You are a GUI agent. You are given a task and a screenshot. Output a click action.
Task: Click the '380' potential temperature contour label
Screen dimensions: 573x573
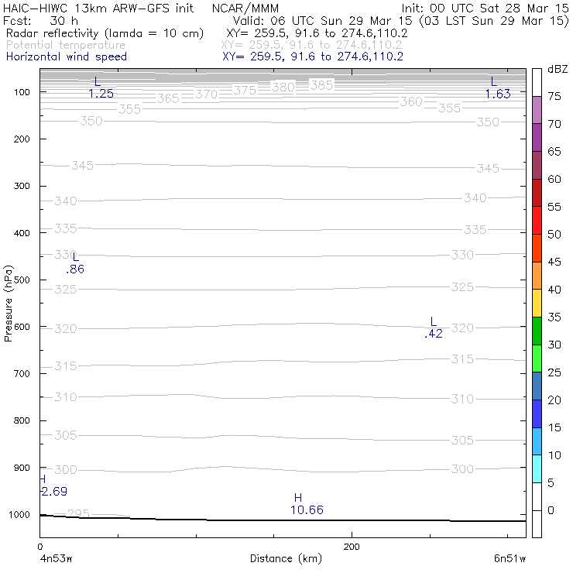click(x=283, y=87)
